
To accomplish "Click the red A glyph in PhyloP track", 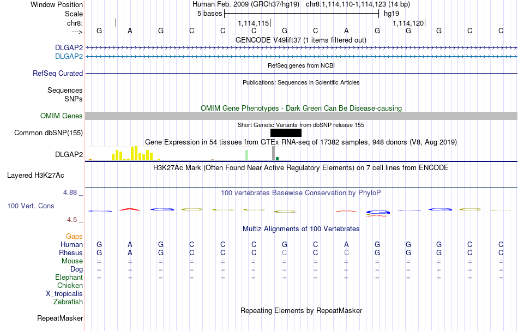I will pos(130,209).
